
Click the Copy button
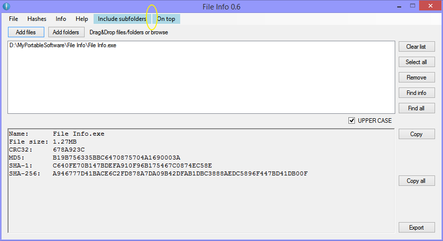(417, 134)
